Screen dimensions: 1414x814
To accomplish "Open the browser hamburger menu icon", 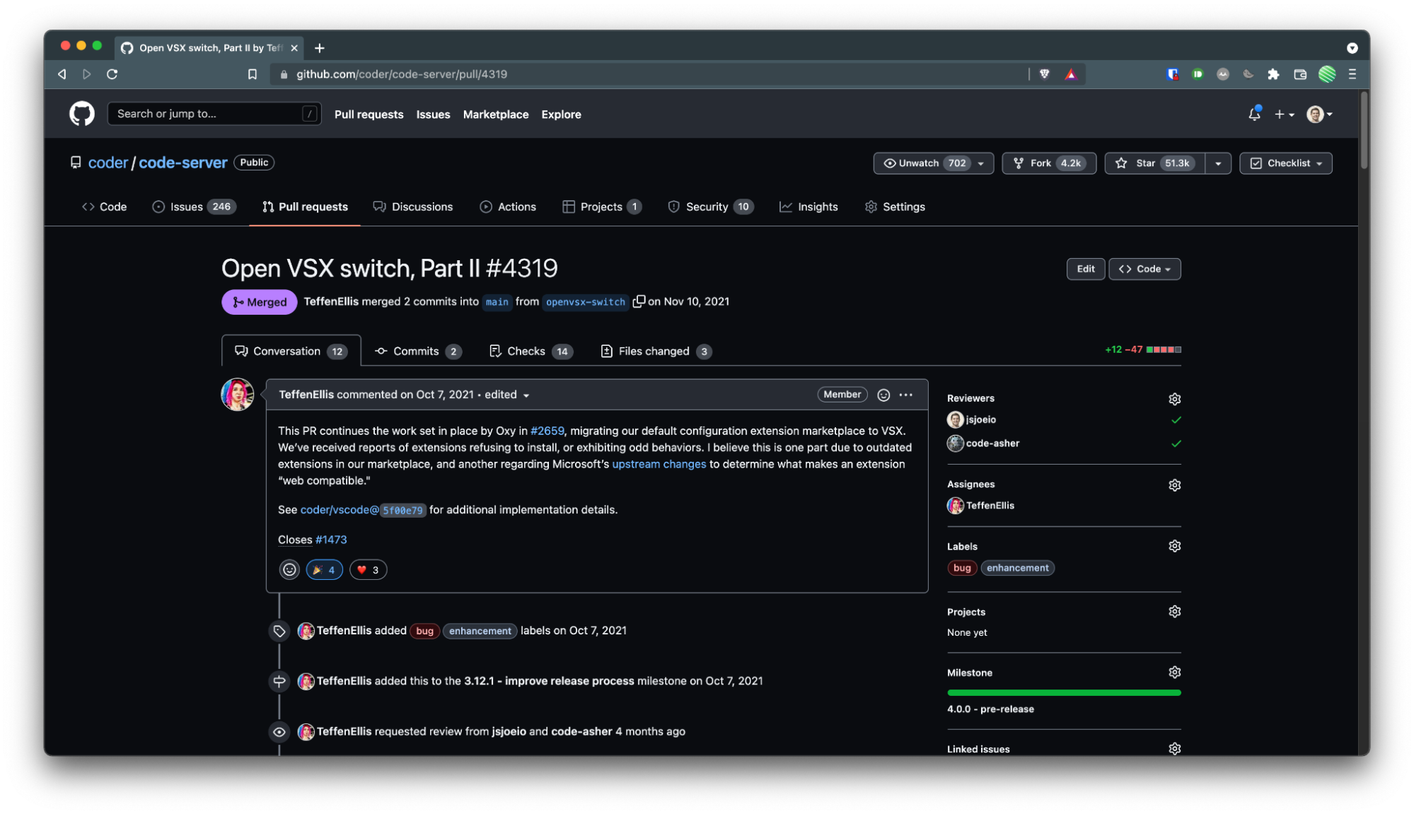I will coord(1352,74).
